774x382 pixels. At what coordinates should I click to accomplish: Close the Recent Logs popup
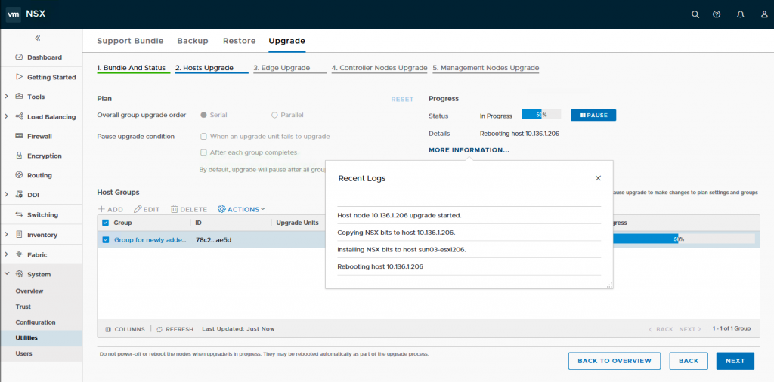tap(598, 178)
